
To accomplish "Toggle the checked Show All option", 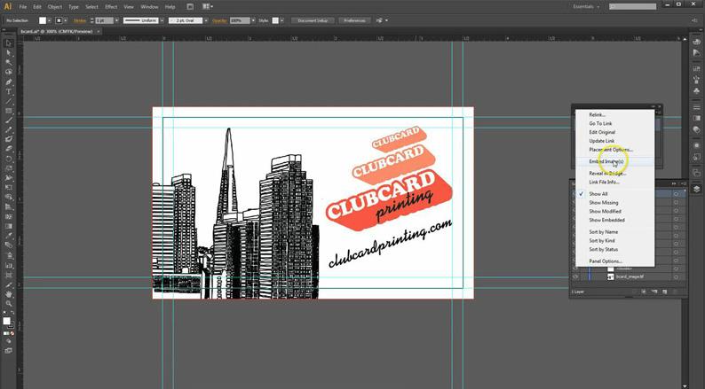I will tap(598, 194).
